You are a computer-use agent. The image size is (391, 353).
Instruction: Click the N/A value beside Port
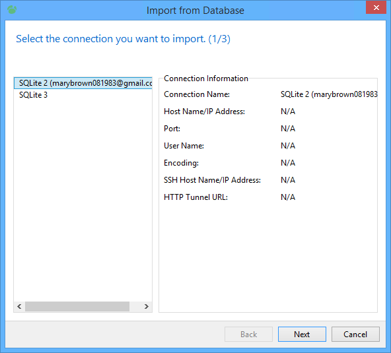(288, 129)
